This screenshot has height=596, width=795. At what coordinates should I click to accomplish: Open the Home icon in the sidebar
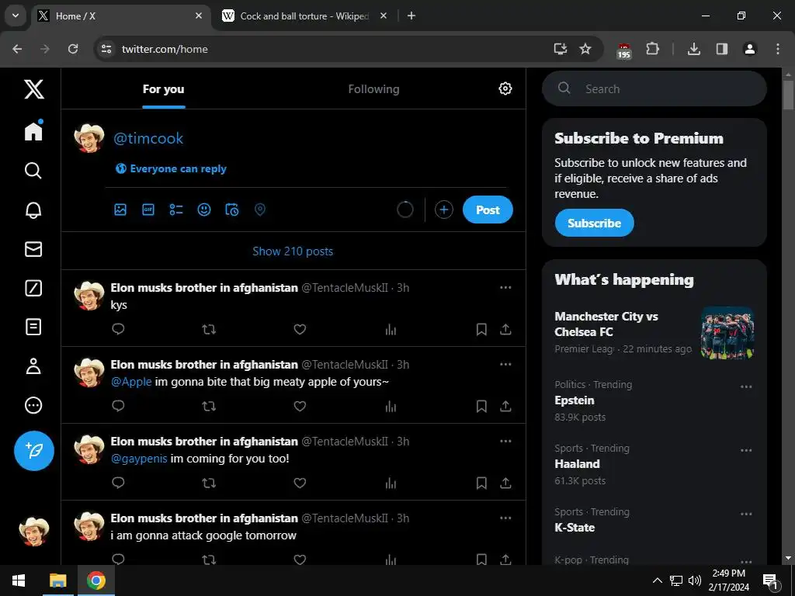pyautogui.click(x=33, y=130)
